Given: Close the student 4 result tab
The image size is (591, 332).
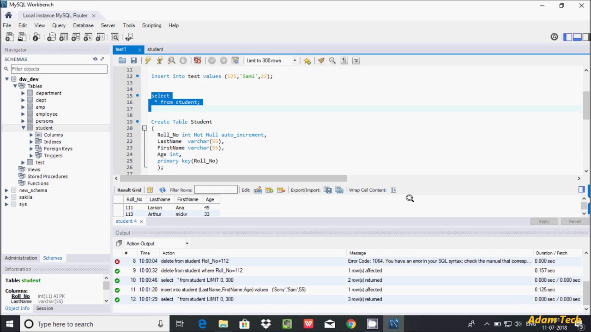Looking at the screenshot, I should 141,221.
